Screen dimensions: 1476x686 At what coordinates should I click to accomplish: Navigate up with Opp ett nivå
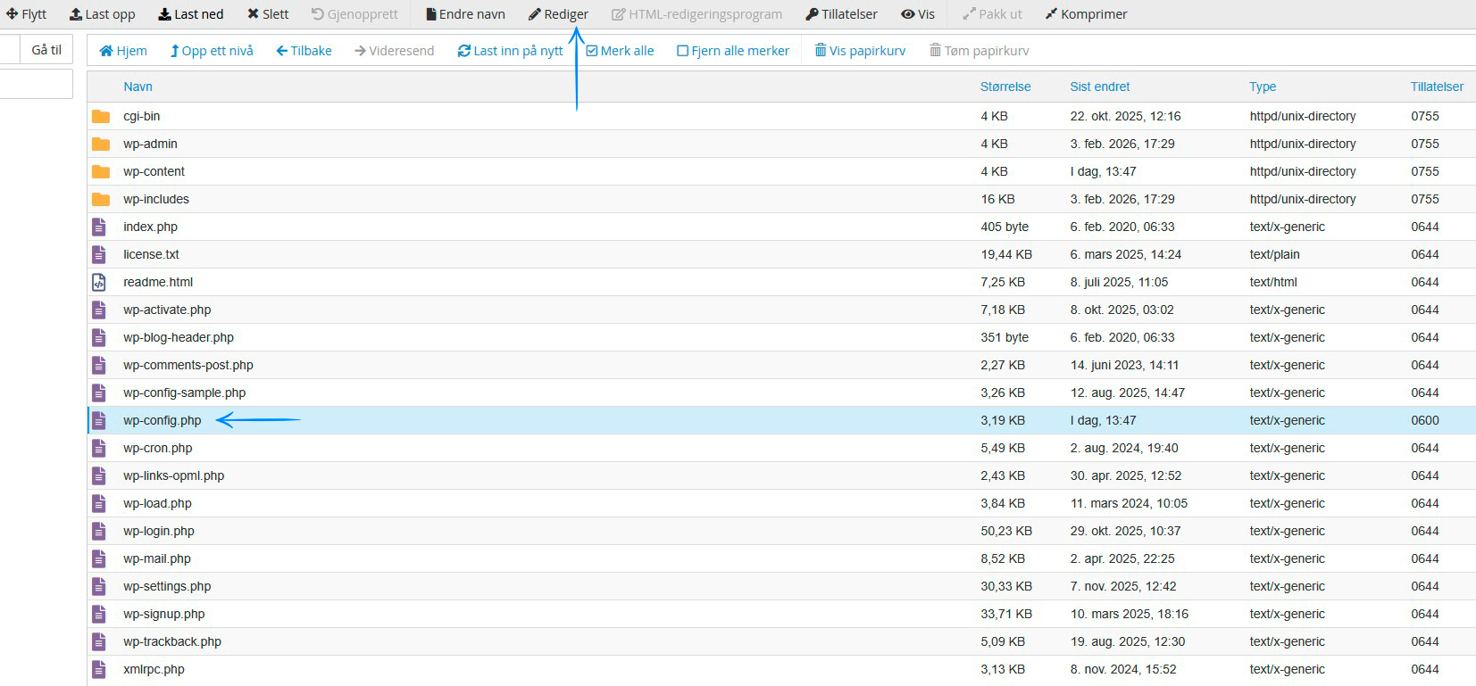(212, 51)
